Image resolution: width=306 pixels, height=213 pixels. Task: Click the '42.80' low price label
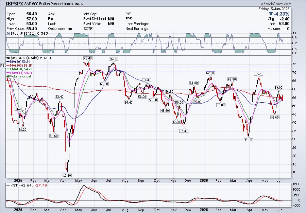click(176, 122)
